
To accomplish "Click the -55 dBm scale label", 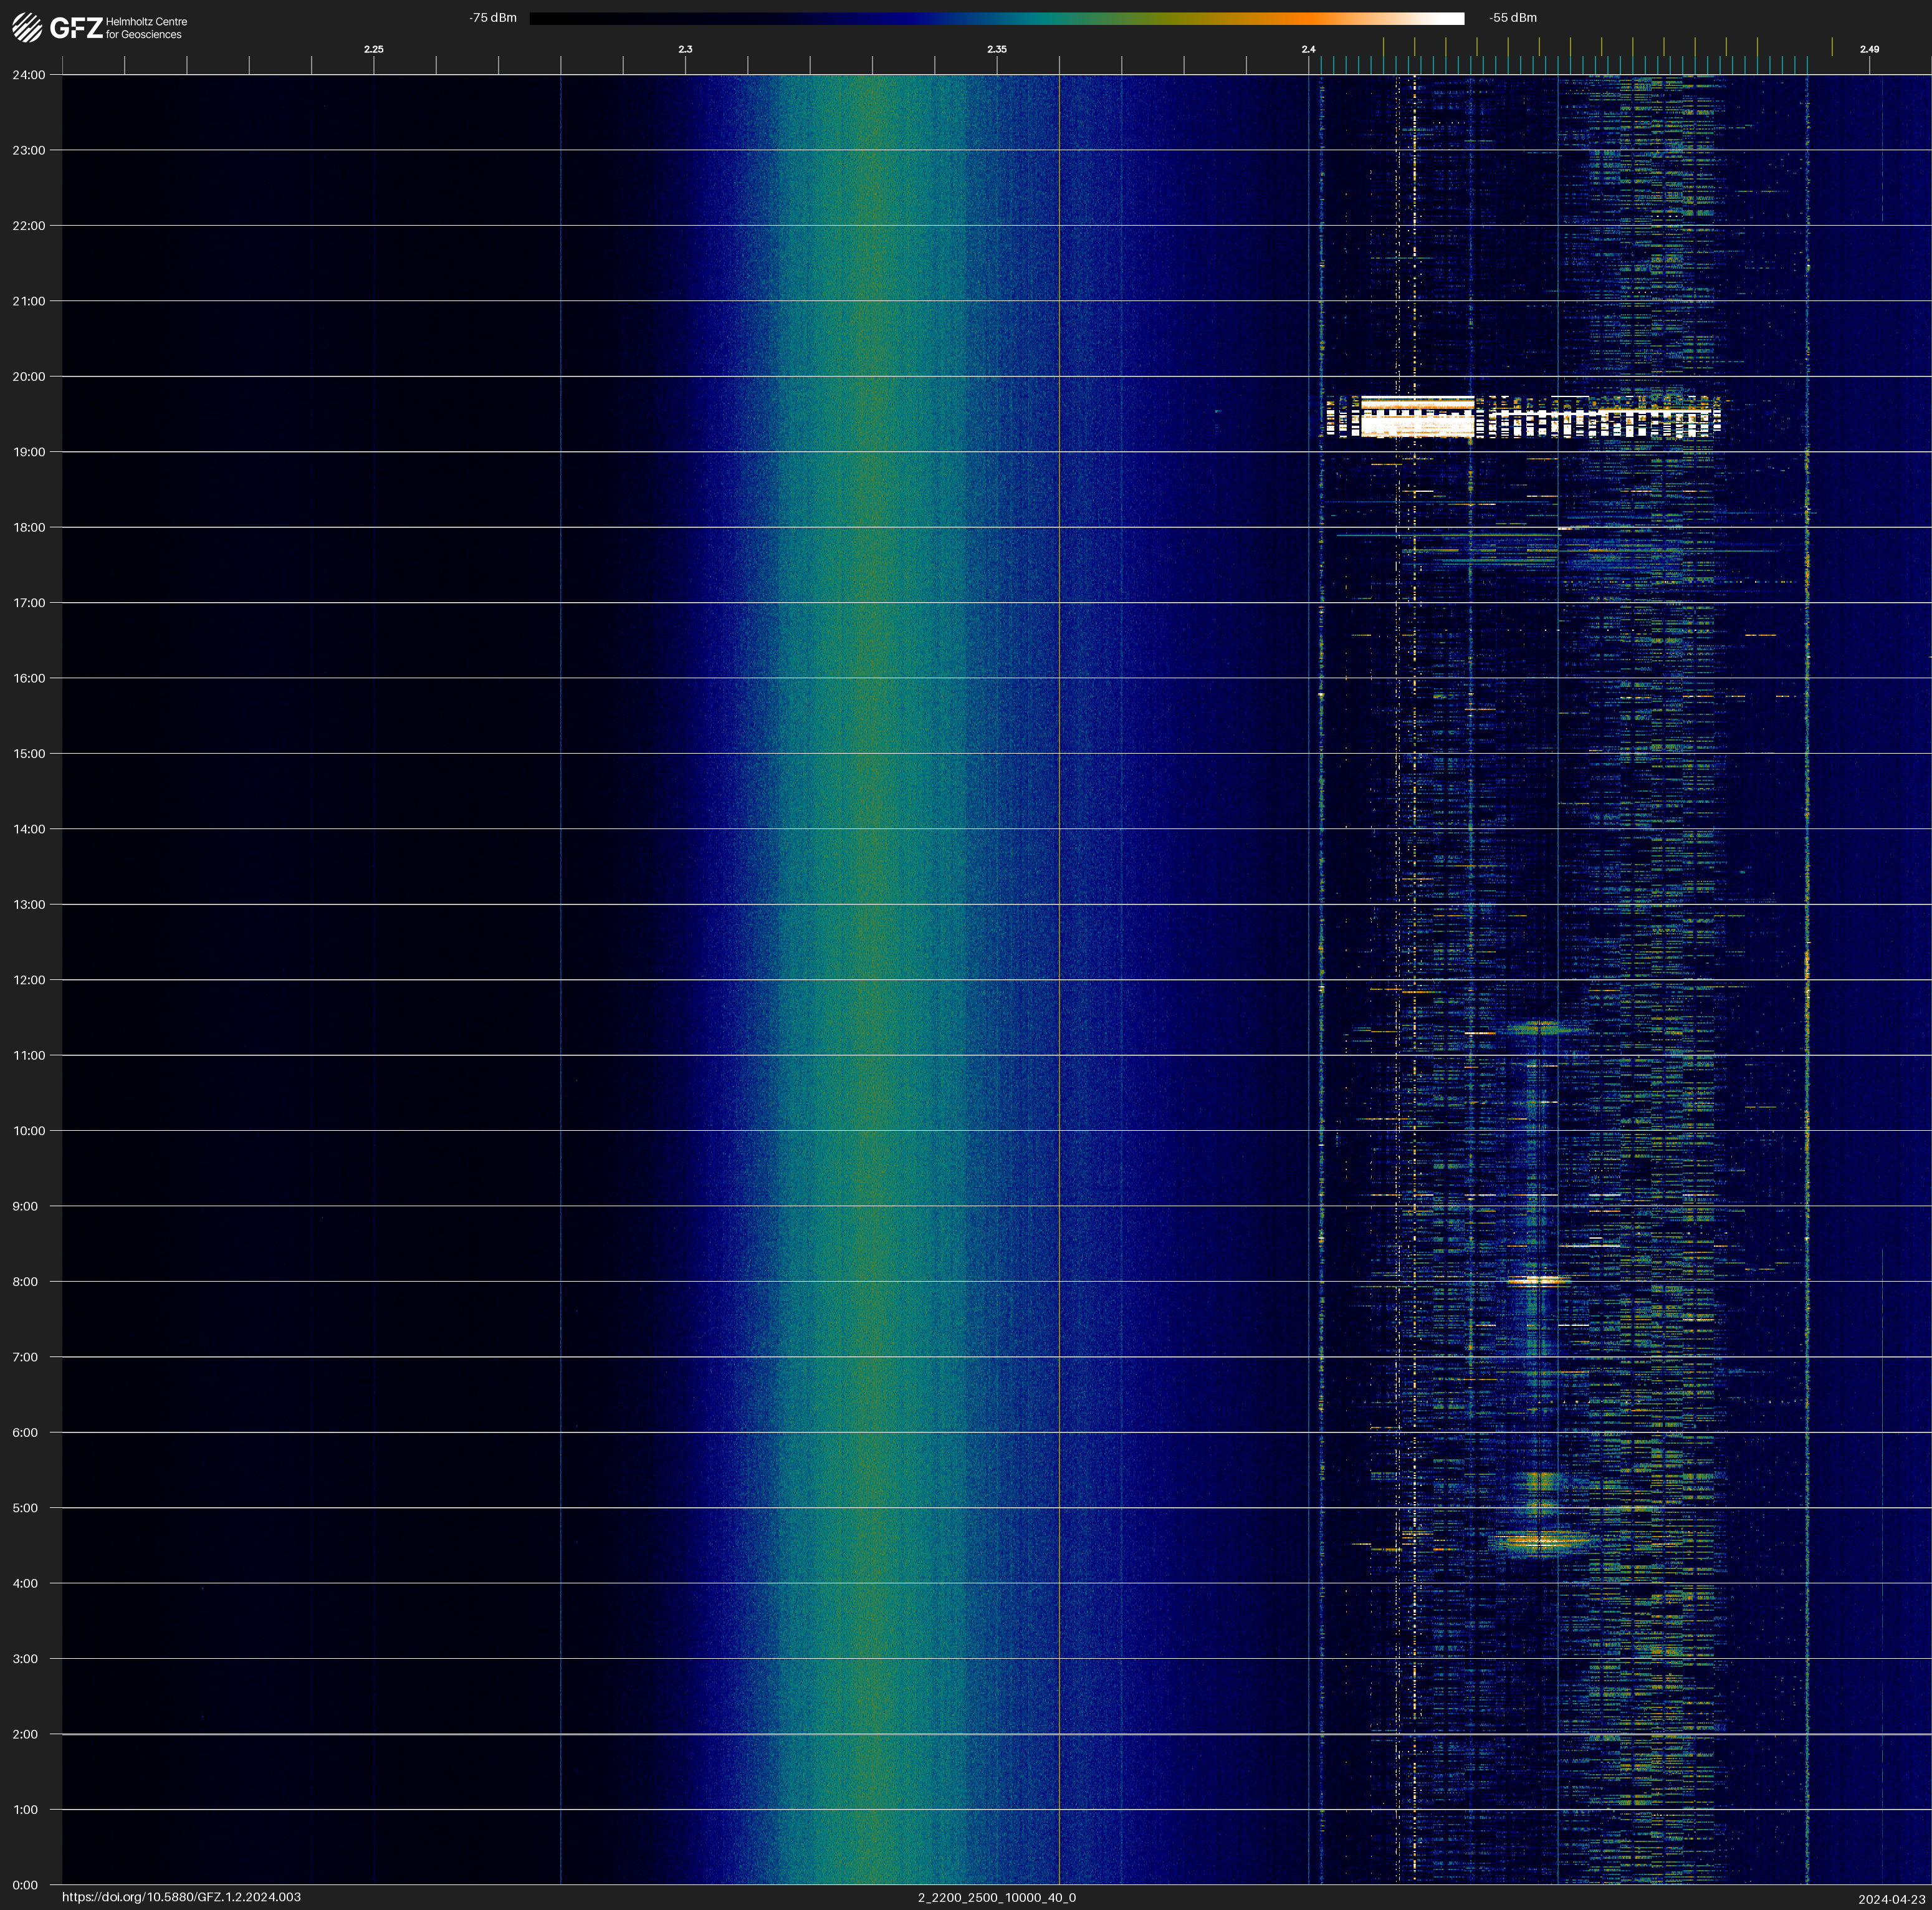I will point(1513,18).
